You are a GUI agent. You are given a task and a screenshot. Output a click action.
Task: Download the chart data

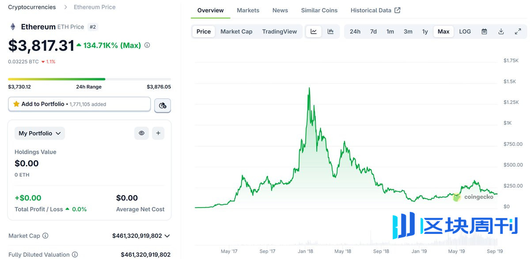pyautogui.click(x=501, y=31)
